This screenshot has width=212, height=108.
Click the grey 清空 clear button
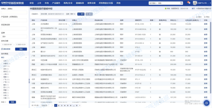[89, 14]
